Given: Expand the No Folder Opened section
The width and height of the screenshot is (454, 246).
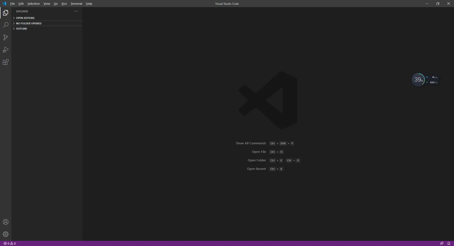Looking at the screenshot, I should tap(47, 23).
